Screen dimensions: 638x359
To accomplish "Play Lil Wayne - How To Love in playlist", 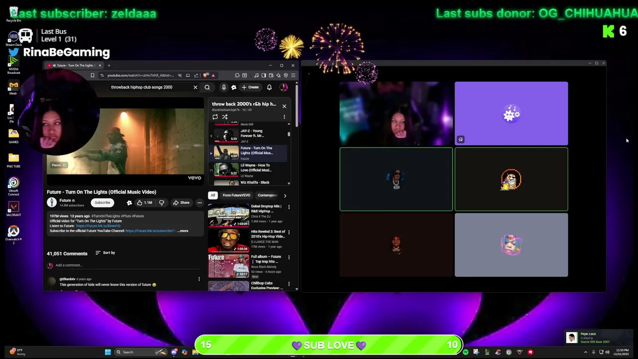I will pyautogui.click(x=249, y=170).
